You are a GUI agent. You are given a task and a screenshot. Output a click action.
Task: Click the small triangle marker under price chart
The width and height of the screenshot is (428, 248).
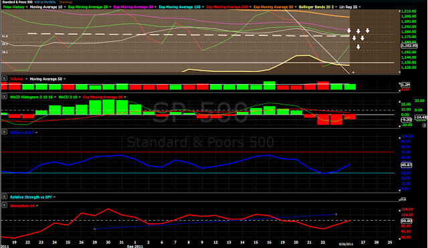(x=353, y=73)
